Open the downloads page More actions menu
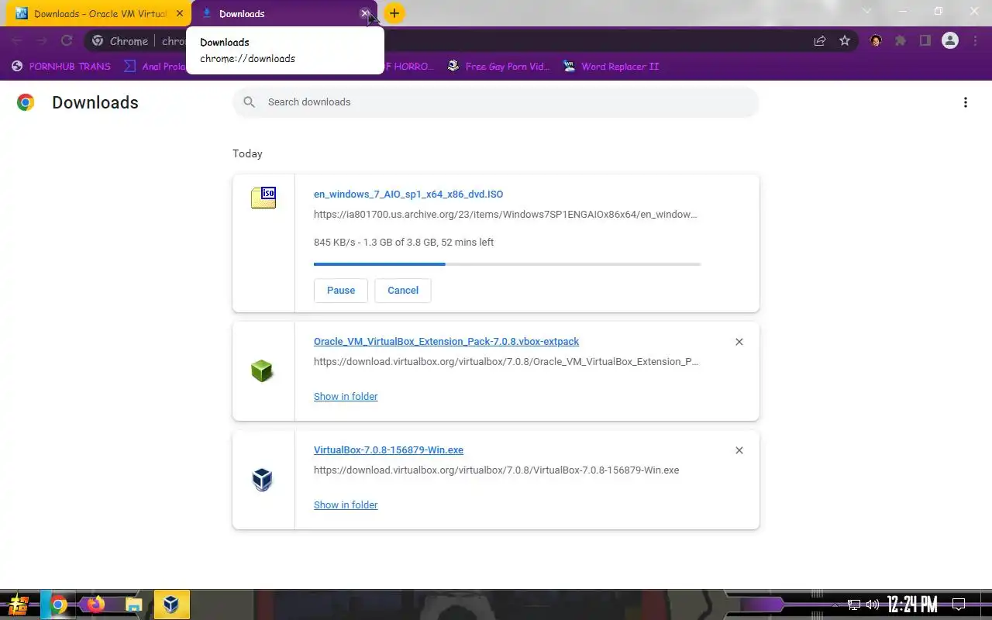This screenshot has width=992, height=620. pos(966,102)
